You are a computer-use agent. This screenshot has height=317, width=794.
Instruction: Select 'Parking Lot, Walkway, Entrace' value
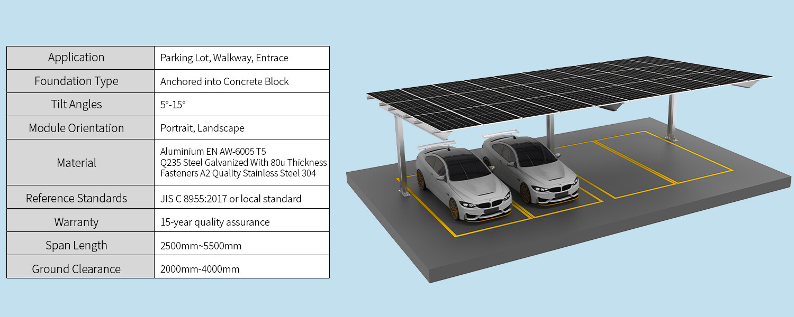(224, 58)
